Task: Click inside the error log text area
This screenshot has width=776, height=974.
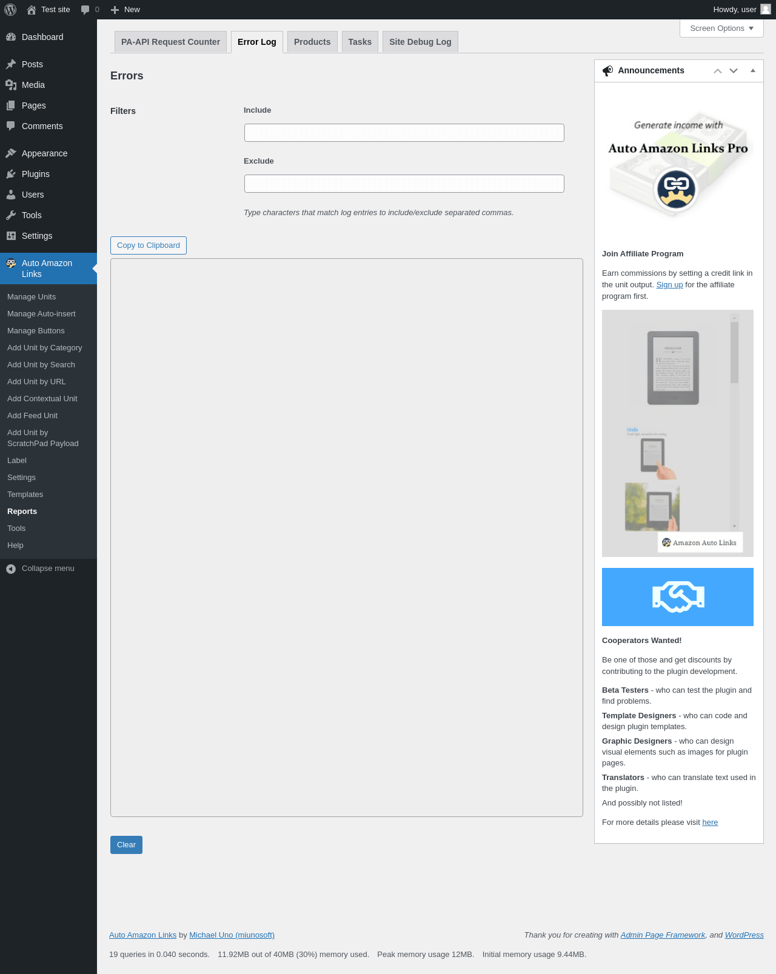Action: (347, 538)
